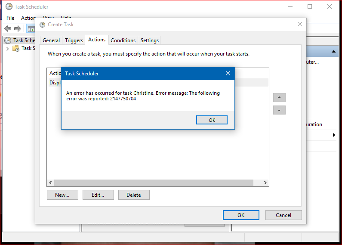Open the File menu

10,18
